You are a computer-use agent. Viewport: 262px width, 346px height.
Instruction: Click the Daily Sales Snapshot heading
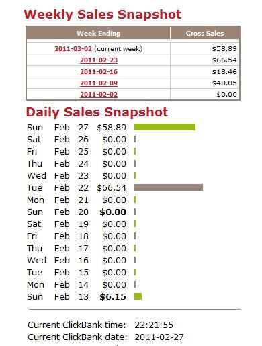97,112
